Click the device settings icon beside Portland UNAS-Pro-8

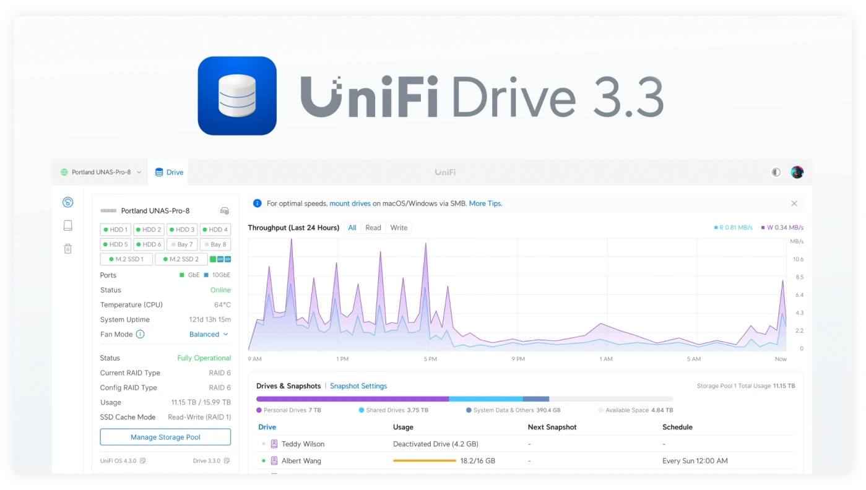[x=225, y=211]
